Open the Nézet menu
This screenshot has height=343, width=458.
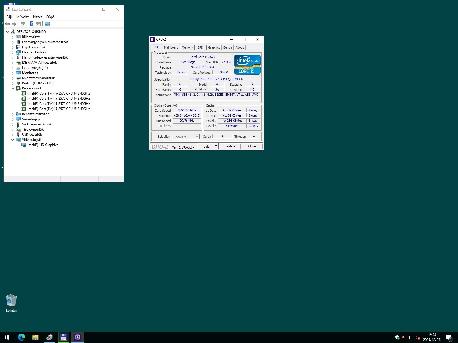click(x=37, y=17)
